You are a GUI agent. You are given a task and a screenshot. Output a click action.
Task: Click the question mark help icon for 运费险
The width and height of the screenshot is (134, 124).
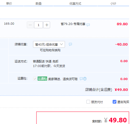click(x=85, y=79)
